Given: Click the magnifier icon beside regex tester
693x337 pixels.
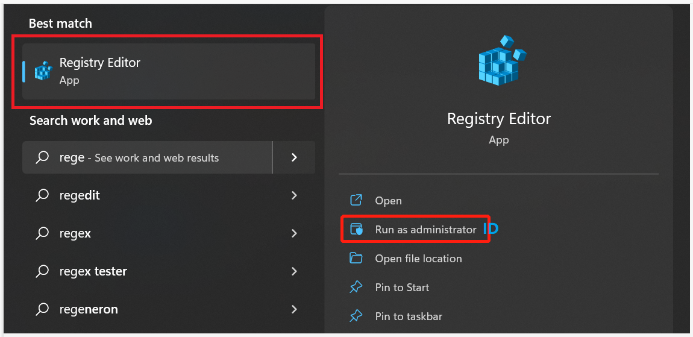Looking at the screenshot, I should pos(42,271).
